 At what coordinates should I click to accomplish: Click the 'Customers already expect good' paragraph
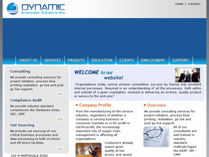tap(119, 149)
